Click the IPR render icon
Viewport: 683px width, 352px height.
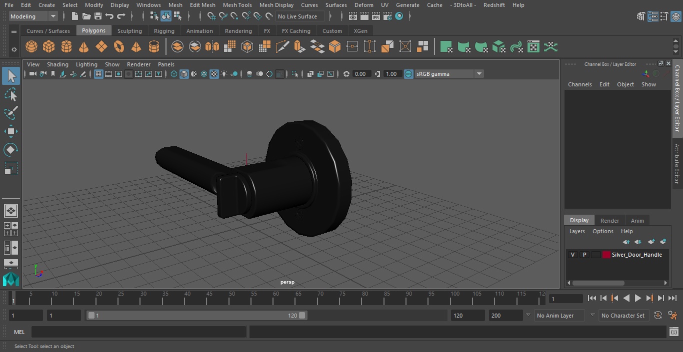click(375, 16)
